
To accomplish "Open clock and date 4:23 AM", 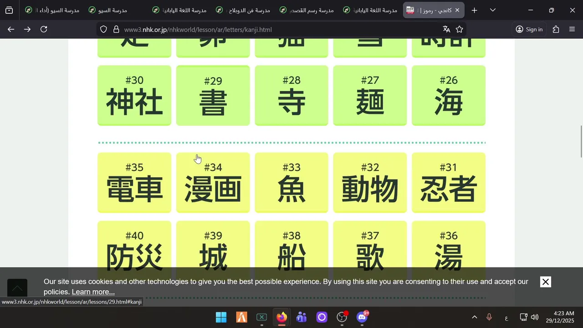I will 560,317.
